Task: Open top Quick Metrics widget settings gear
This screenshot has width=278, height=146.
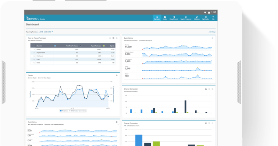Action: pos(213,38)
